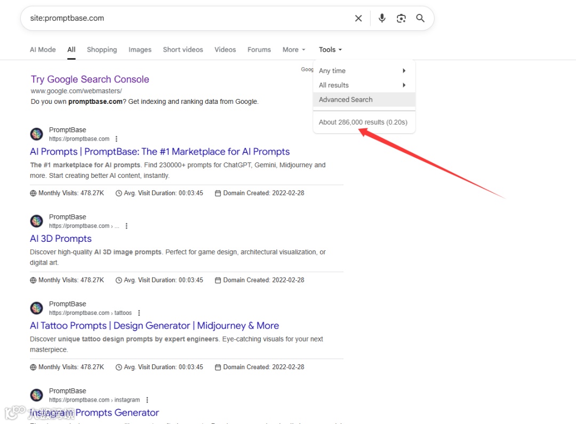Screen dimensions: 576x424
Task: Click clock icon under AI Prompts result
Action: click(118, 193)
